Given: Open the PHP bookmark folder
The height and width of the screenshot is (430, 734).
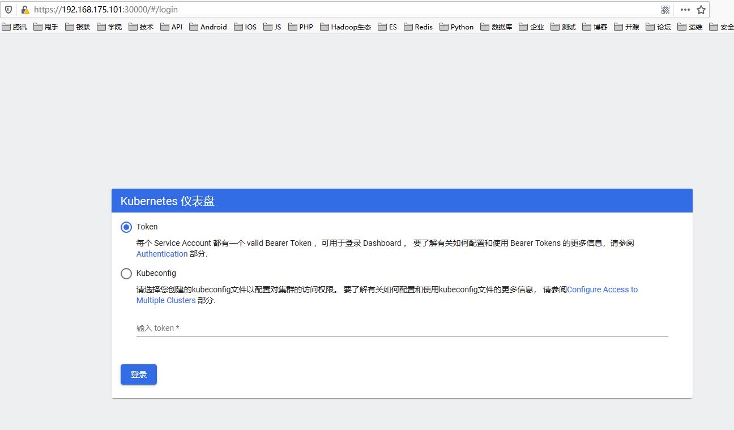Looking at the screenshot, I should (301, 27).
